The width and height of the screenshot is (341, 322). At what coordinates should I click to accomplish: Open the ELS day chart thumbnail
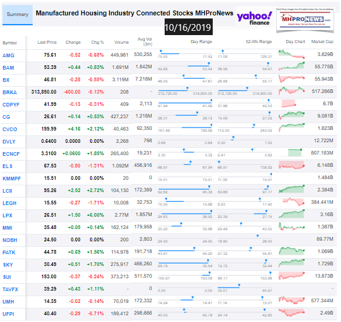point(292,165)
